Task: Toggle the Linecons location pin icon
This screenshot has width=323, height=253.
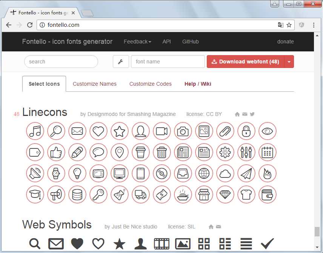Action: click(120, 153)
